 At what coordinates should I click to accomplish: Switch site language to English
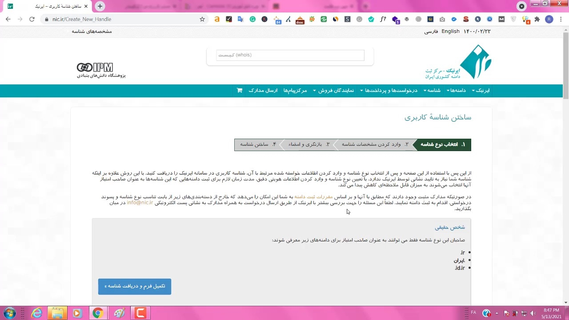pyautogui.click(x=450, y=32)
